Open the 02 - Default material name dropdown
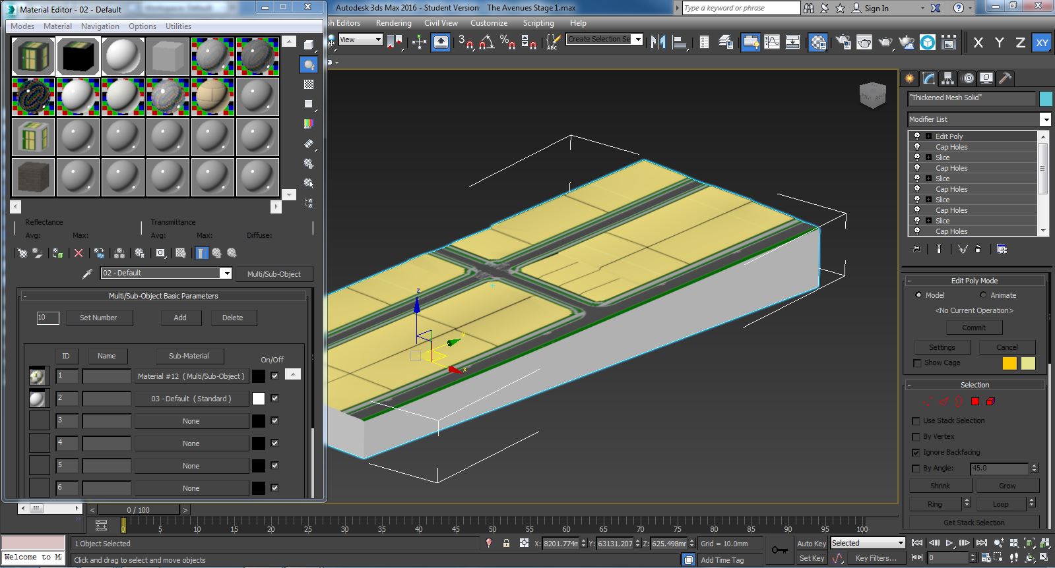Image resolution: width=1055 pixels, height=568 pixels. point(226,273)
